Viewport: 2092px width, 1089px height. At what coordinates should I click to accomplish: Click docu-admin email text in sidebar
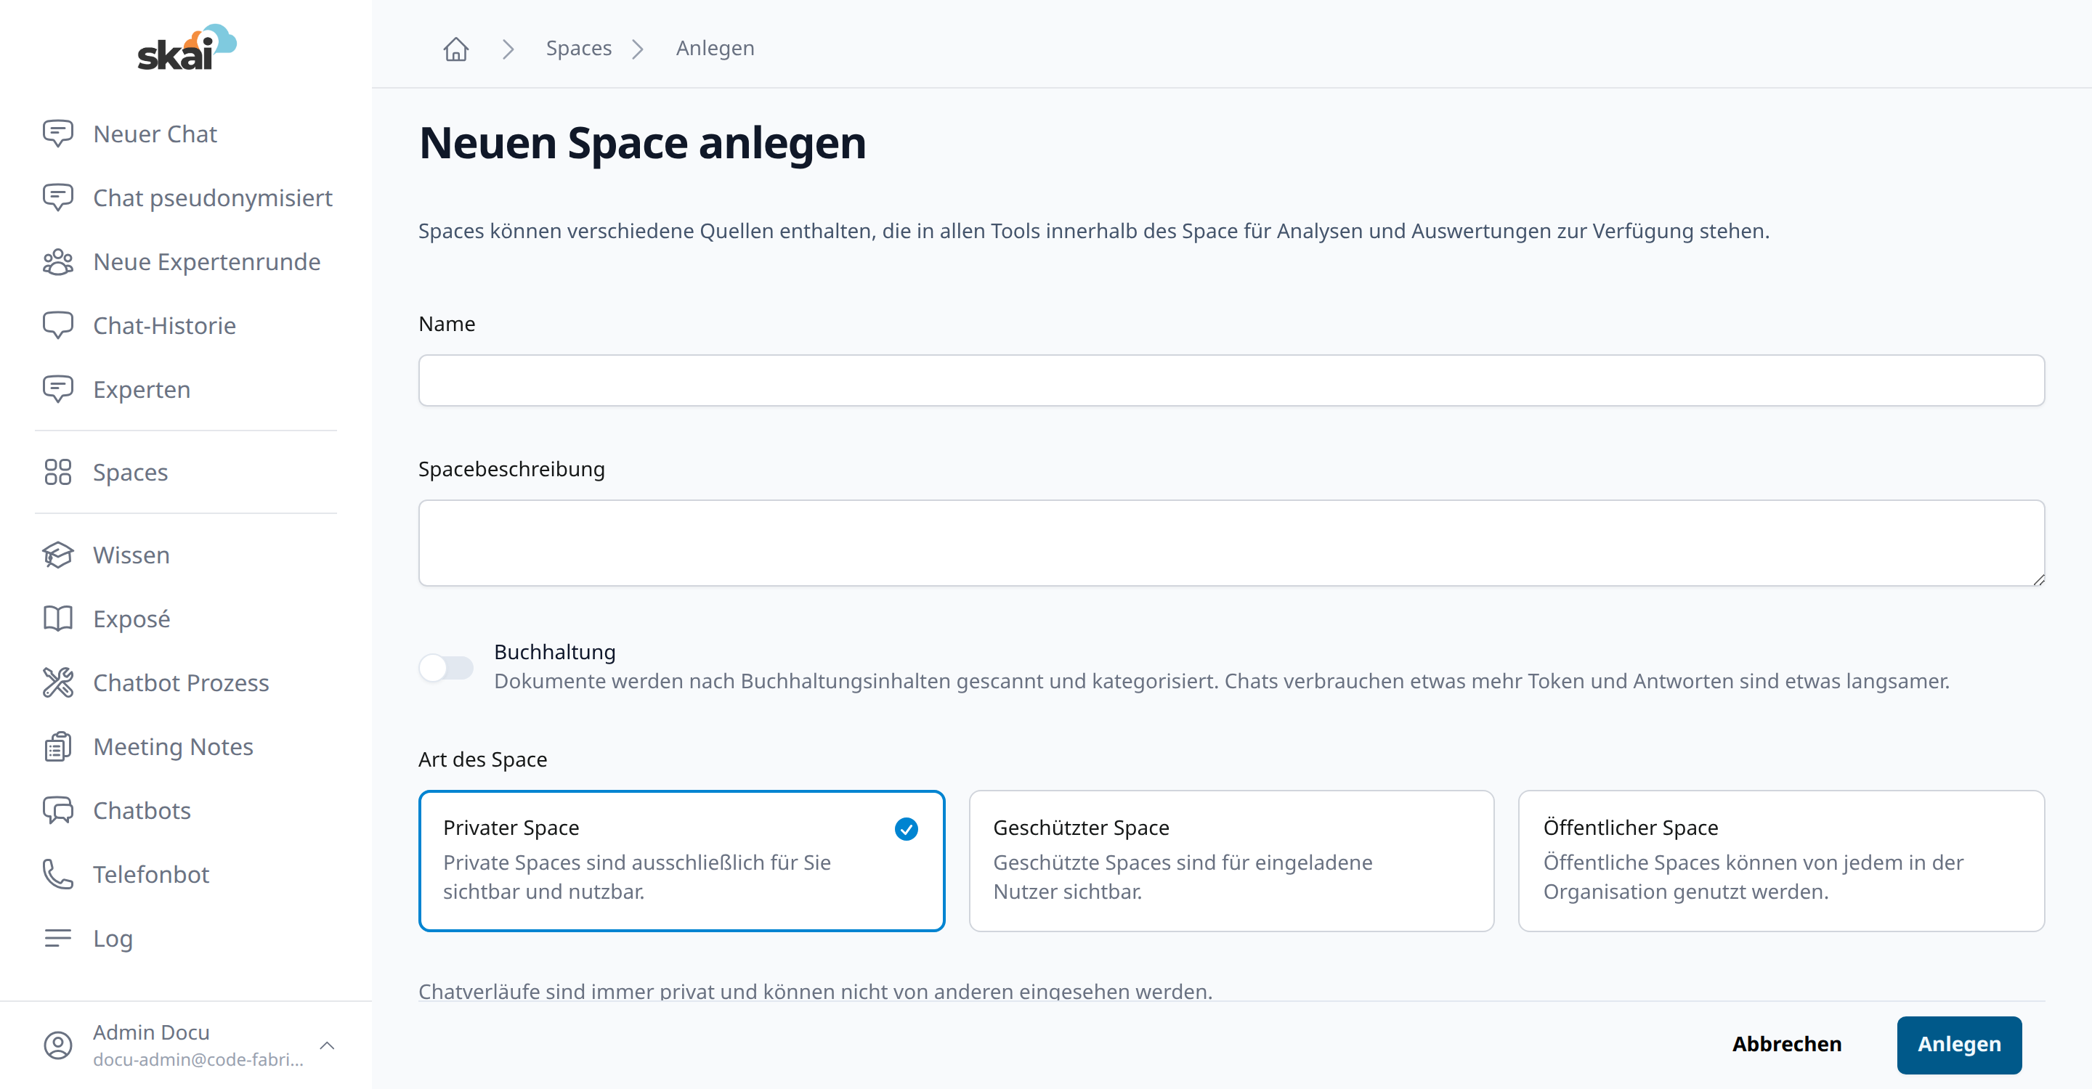[x=198, y=1060]
